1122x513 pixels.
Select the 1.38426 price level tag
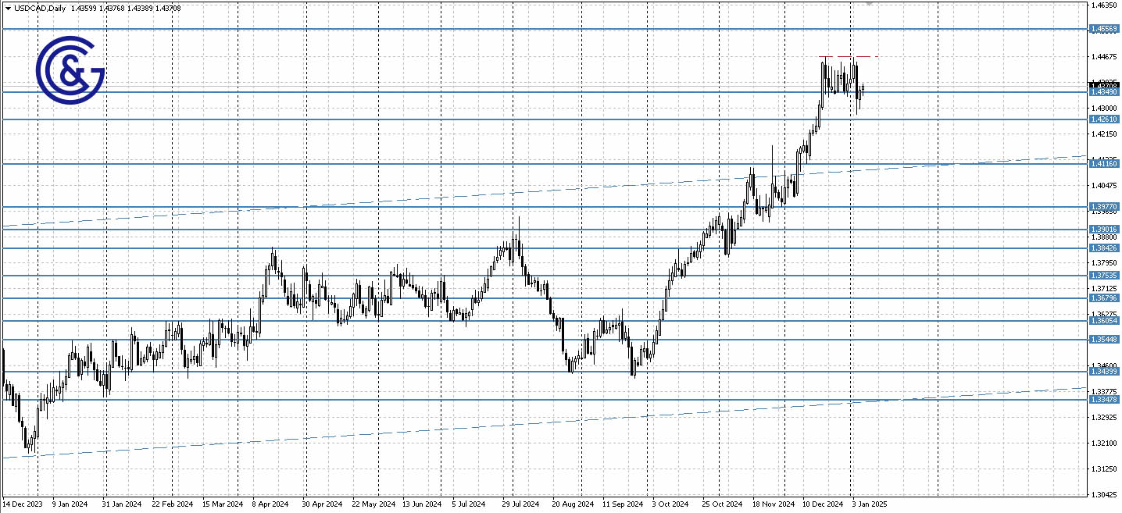1106,246
